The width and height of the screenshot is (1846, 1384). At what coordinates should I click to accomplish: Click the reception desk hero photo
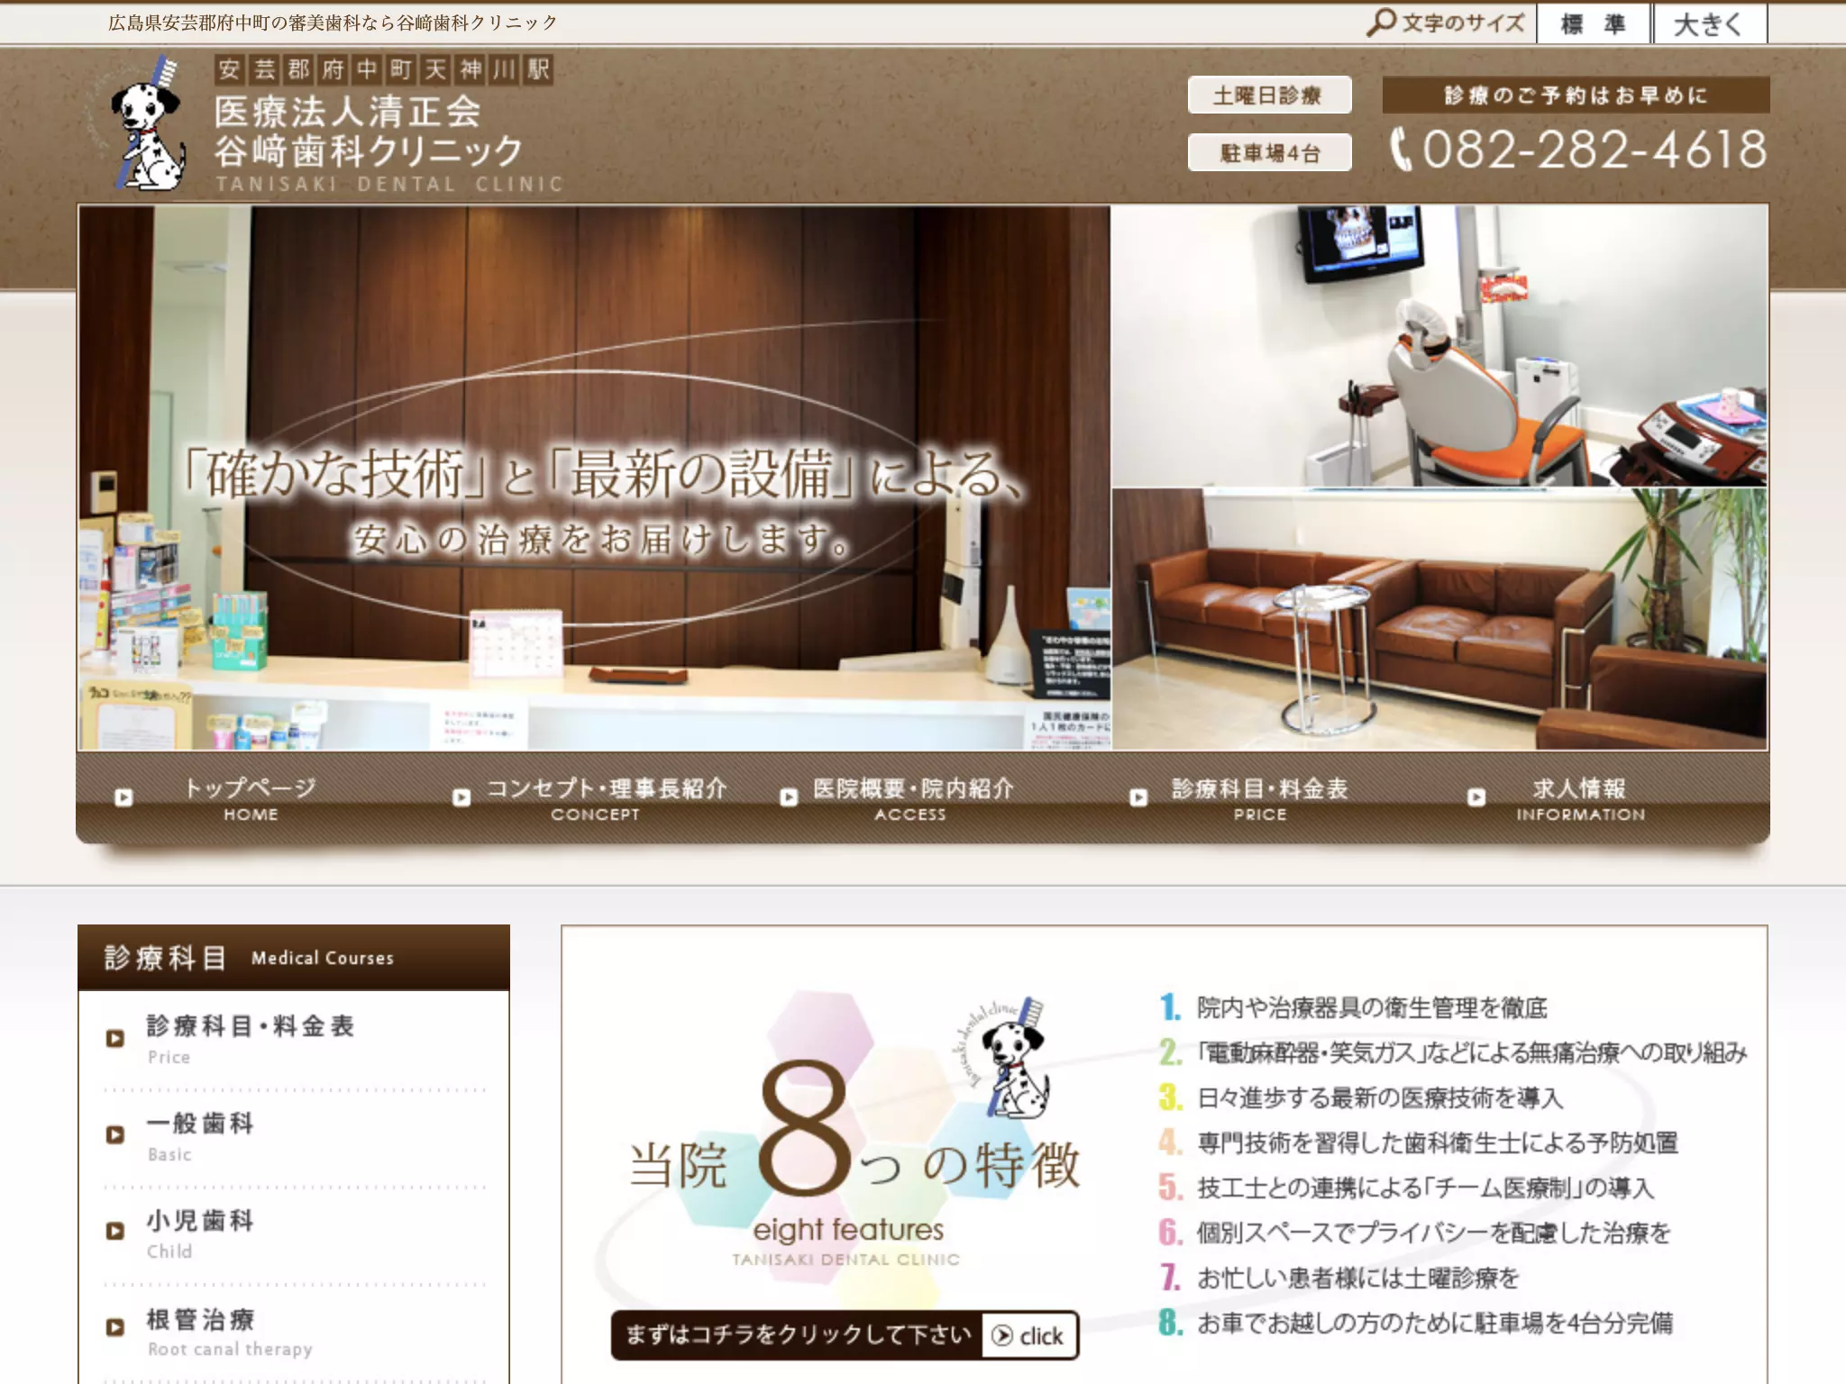coord(594,478)
